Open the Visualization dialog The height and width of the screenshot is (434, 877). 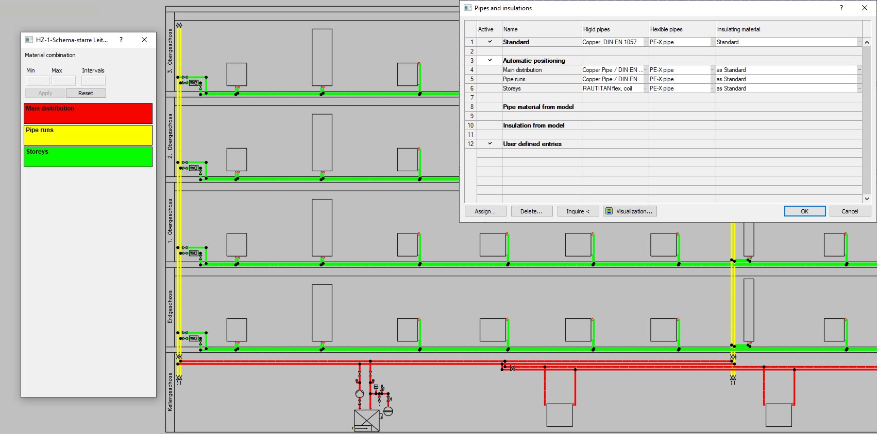(630, 211)
